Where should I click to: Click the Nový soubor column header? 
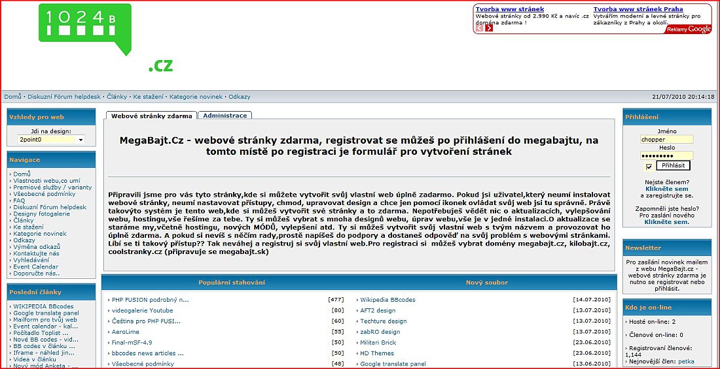point(487,282)
